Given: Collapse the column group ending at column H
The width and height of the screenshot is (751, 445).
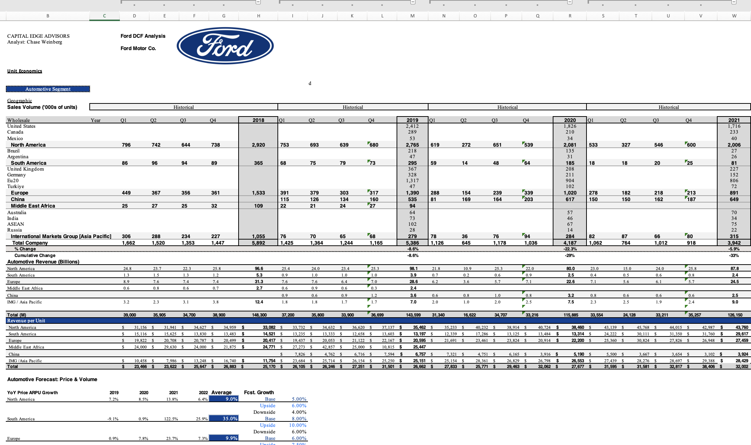Looking at the screenshot, I should pos(258,2).
